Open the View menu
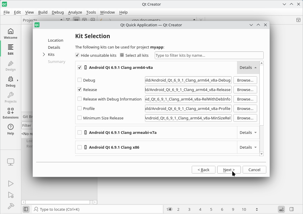The height and width of the screenshot is (214, 303). (29, 12)
